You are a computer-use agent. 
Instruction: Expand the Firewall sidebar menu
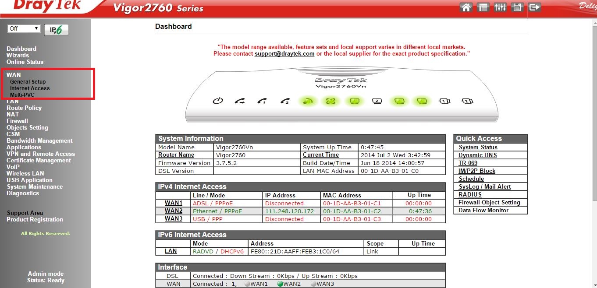(17, 121)
